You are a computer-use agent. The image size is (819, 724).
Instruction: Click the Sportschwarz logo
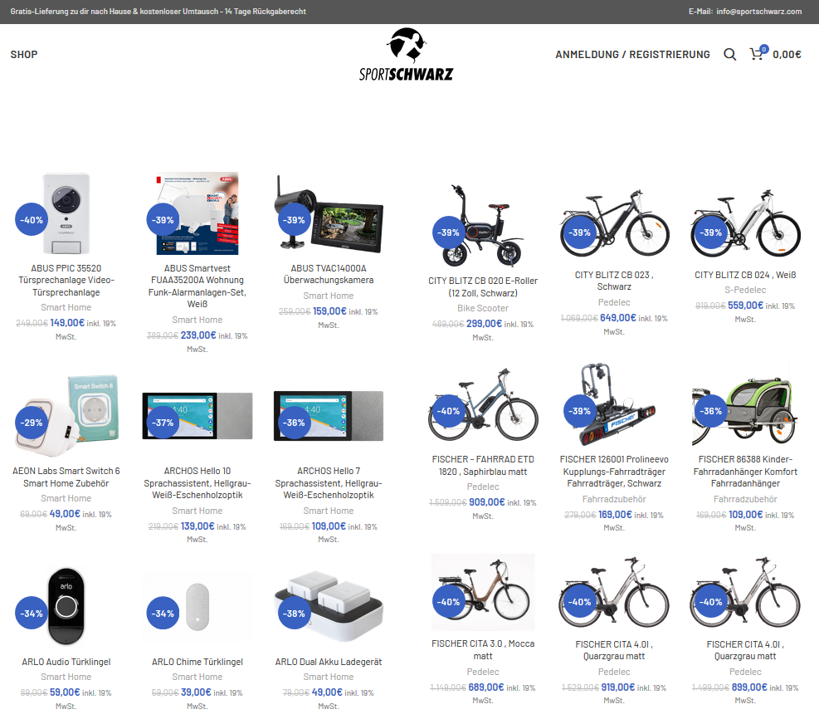(406, 54)
